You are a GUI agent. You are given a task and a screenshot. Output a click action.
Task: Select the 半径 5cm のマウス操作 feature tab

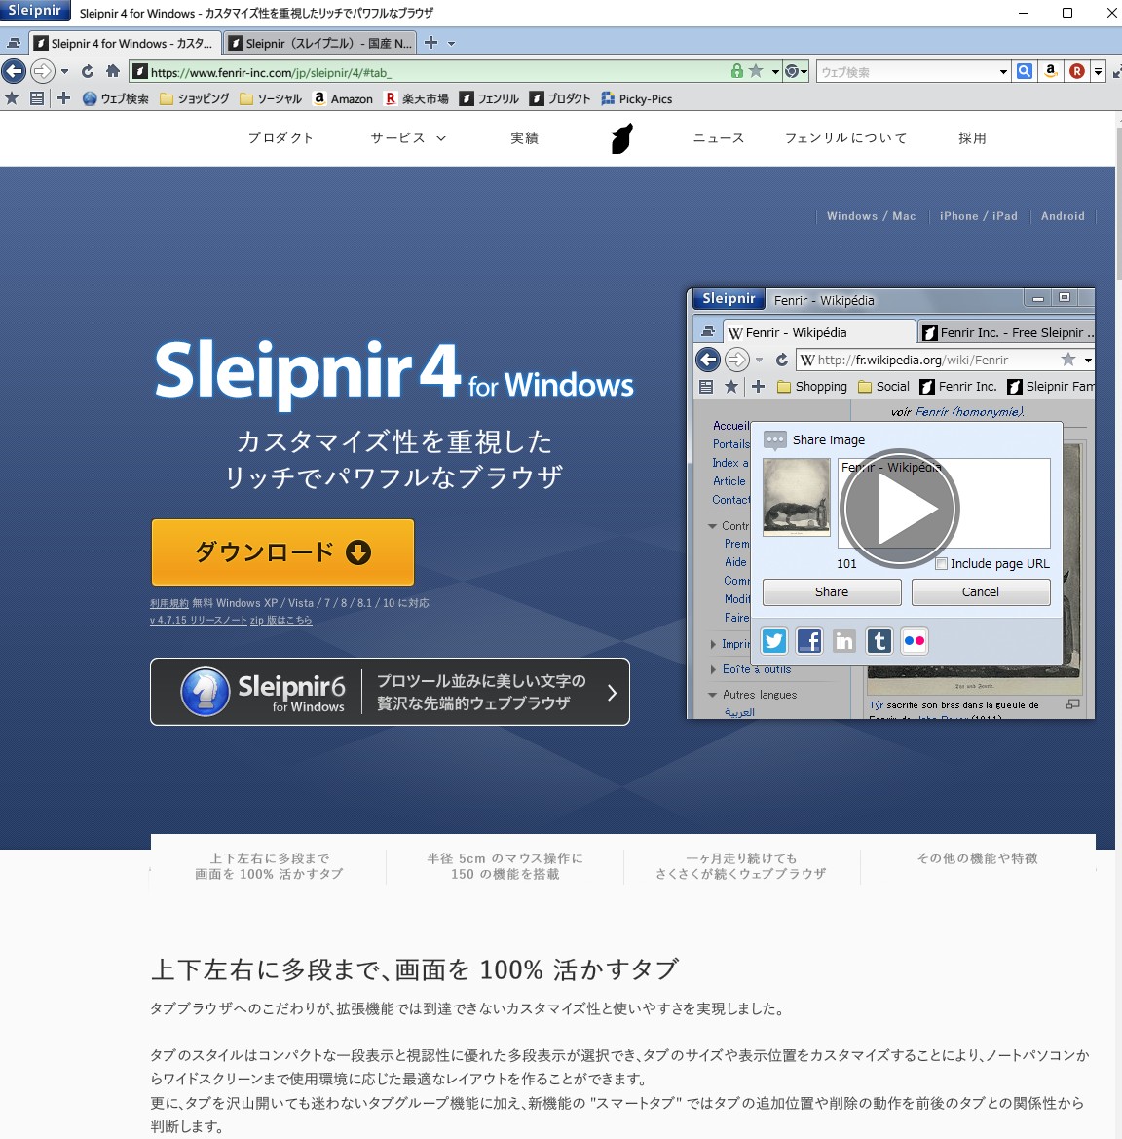coord(505,866)
